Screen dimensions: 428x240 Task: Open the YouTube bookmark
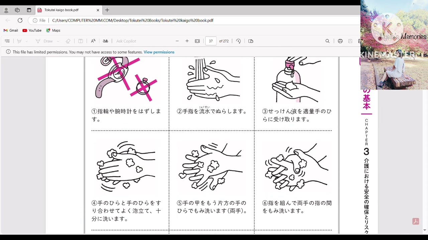[x=32, y=30]
